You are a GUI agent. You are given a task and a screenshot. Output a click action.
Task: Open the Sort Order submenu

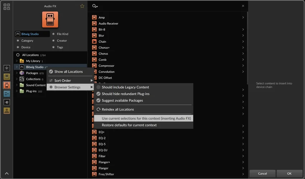pyautogui.click(x=70, y=81)
